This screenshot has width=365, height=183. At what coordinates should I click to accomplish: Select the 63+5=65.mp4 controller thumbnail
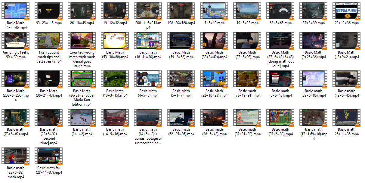point(280,11)
